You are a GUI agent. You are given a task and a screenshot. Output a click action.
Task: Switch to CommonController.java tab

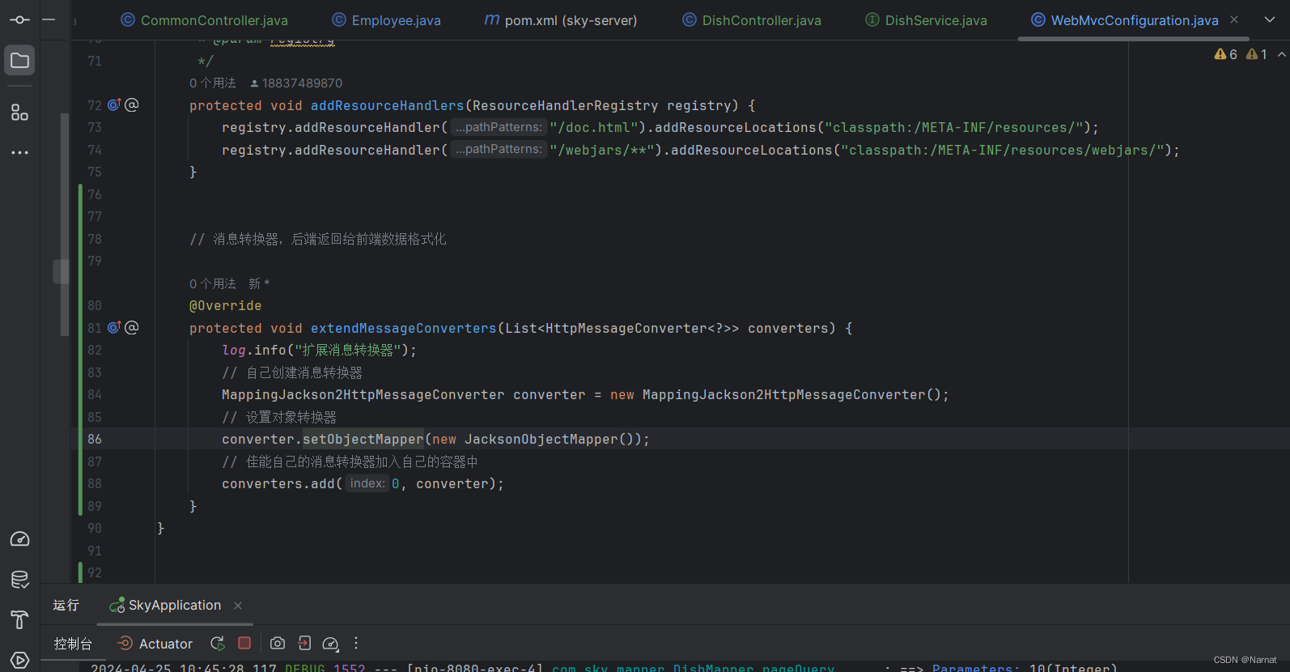pyautogui.click(x=205, y=20)
